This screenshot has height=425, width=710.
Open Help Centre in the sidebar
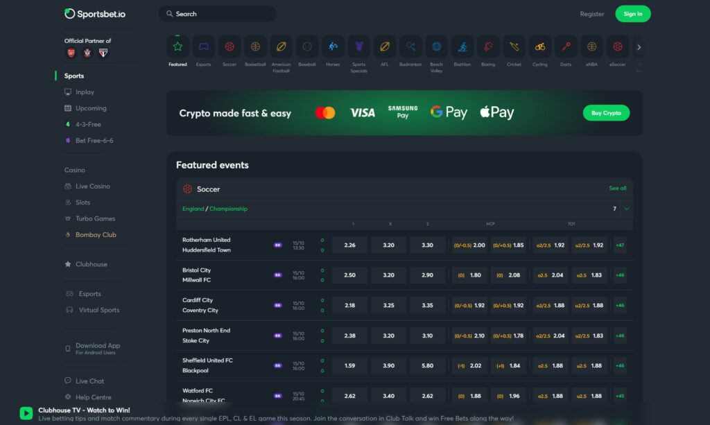click(88, 397)
